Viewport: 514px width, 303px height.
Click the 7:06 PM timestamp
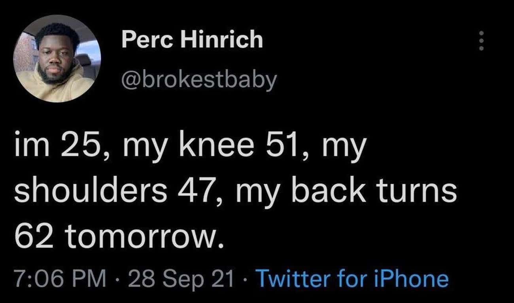point(60,278)
